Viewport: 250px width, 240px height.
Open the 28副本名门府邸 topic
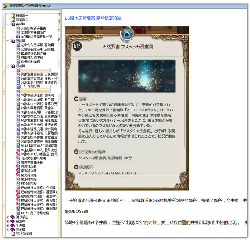(39, 83)
